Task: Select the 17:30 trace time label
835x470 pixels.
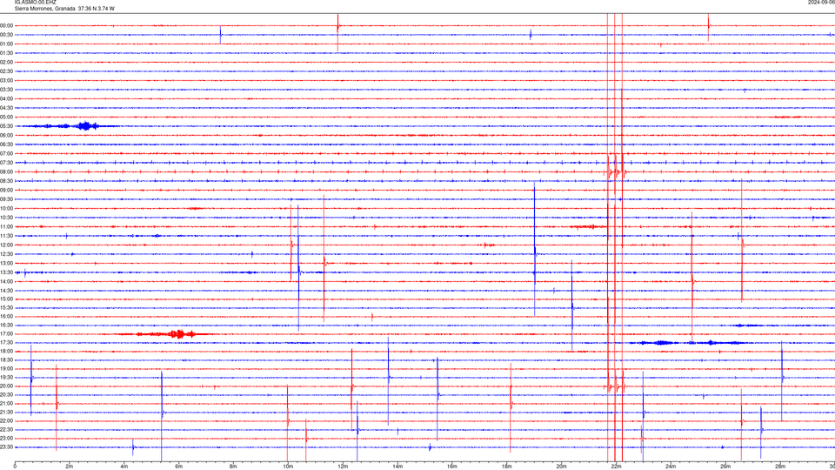Action: (7, 343)
